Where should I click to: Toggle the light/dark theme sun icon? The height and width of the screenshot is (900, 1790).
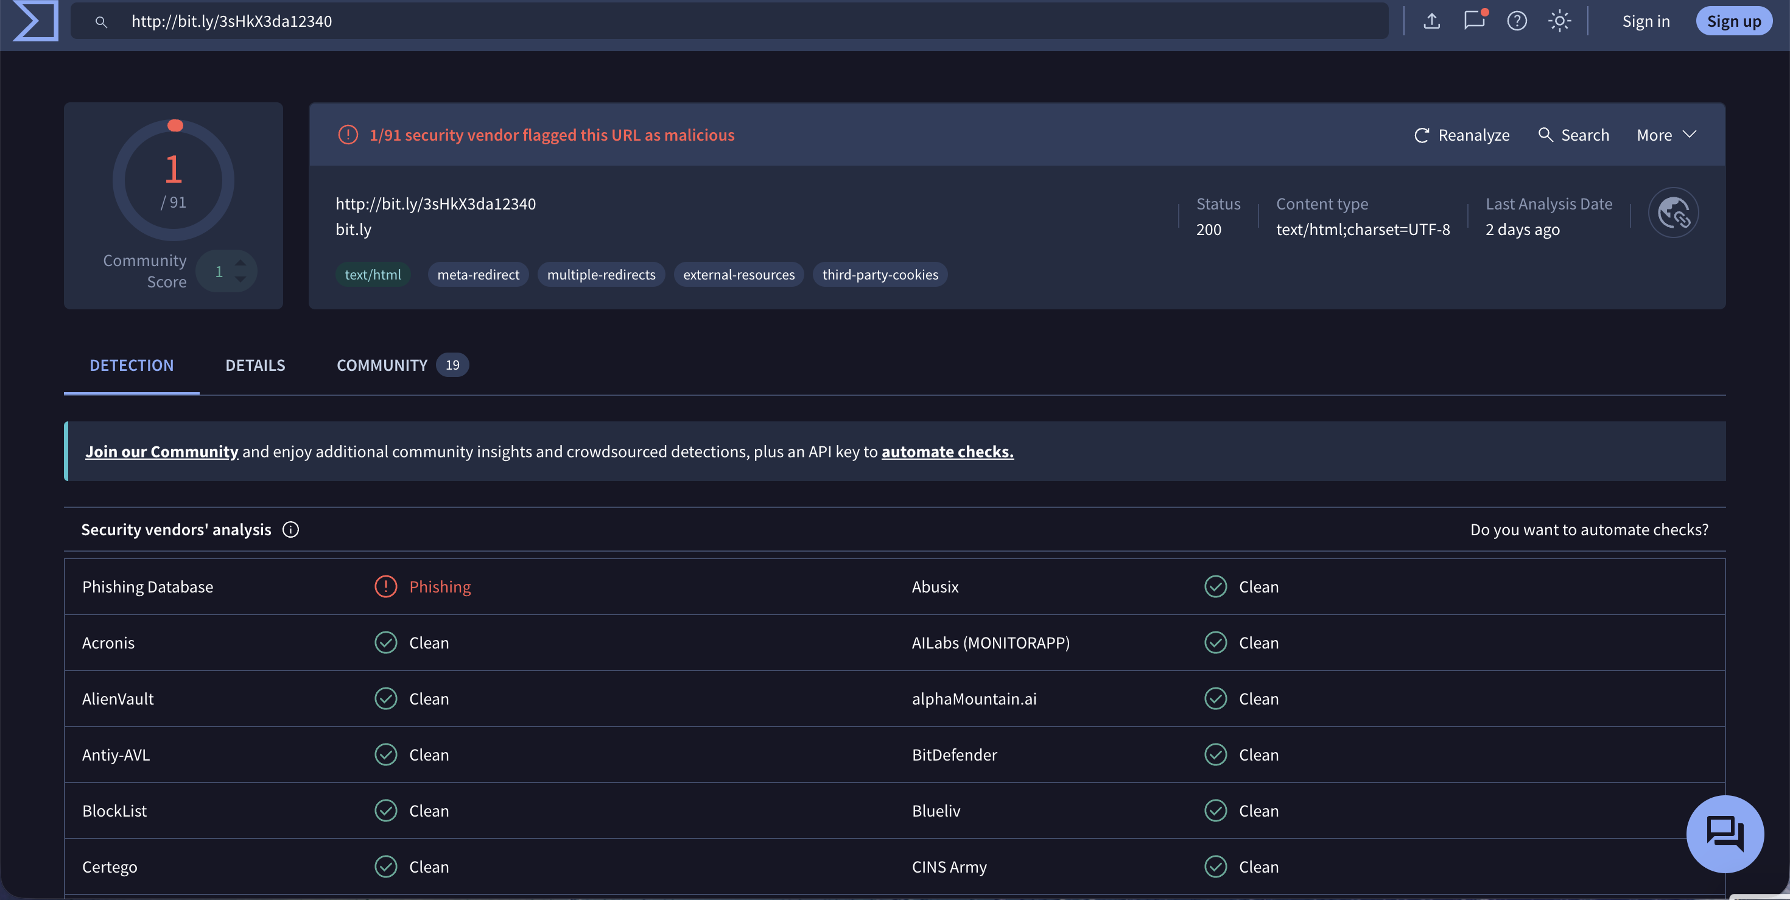tap(1559, 21)
